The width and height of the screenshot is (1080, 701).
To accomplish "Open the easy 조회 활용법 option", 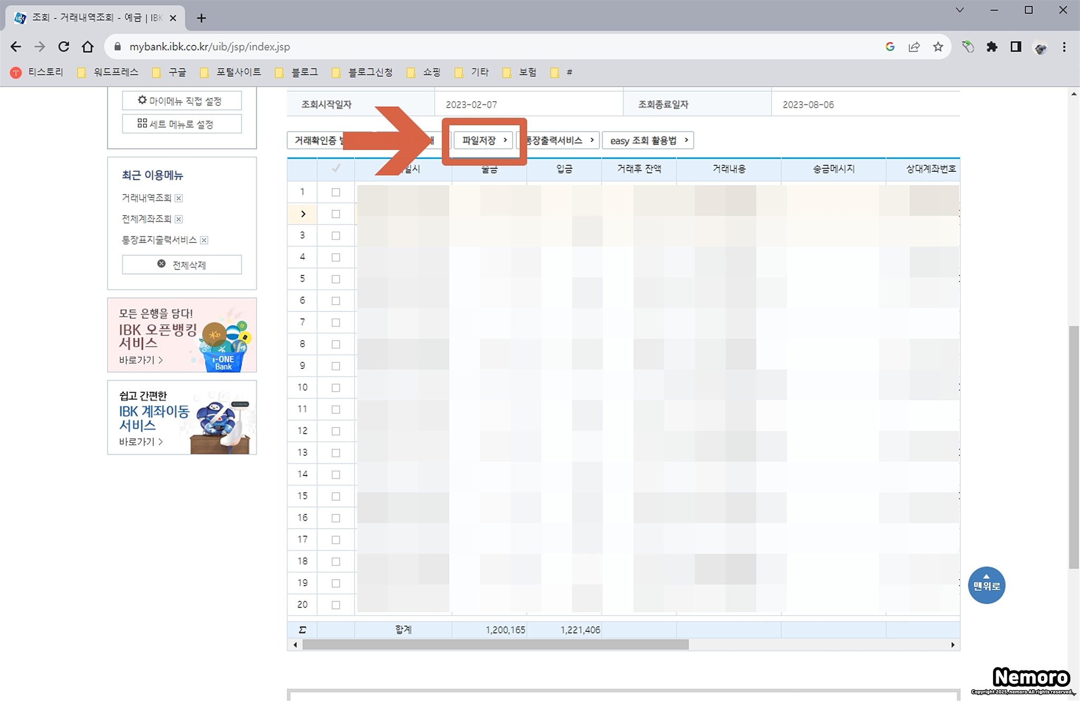I will tap(648, 140).
